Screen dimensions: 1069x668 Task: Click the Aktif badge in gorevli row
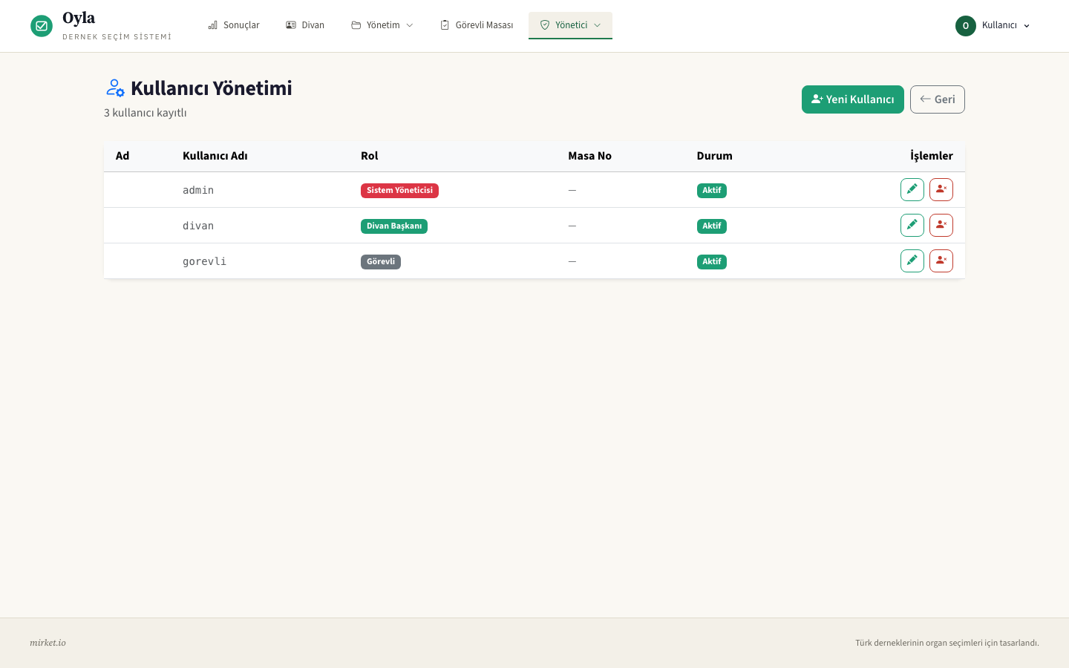(x=712, y=262)
